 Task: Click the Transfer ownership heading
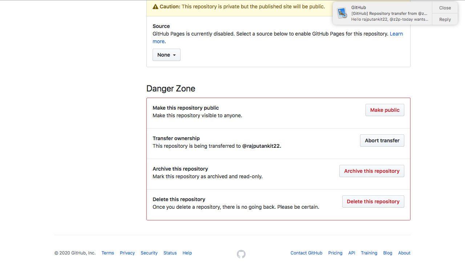pos(176,138)
